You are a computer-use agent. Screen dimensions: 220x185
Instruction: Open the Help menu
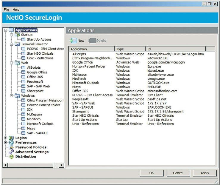(x=16, y=10)
